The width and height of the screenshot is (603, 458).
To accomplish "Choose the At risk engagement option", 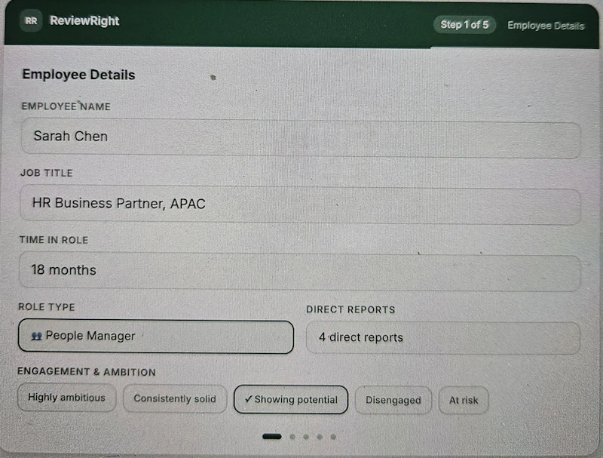I will coord(464,401).
